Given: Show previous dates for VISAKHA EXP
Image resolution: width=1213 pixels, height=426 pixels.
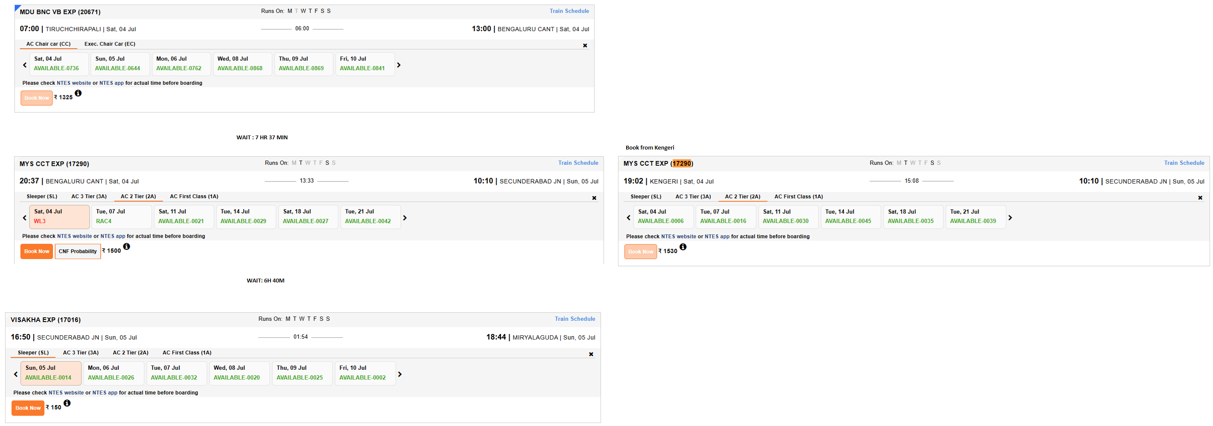Looking at the screenshot, I should pyautogui.click(x=15, y=374).
